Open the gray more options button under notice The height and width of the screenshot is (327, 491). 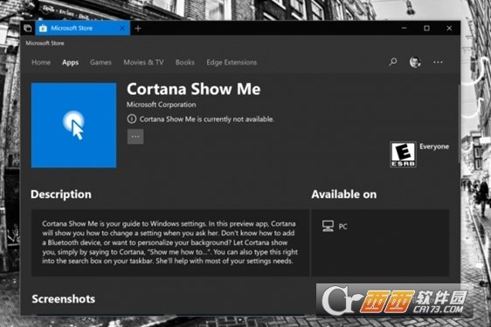coord(135,137)
